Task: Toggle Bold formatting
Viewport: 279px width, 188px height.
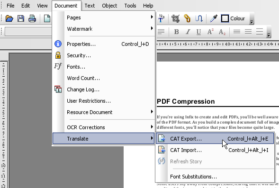Action: 176,32
